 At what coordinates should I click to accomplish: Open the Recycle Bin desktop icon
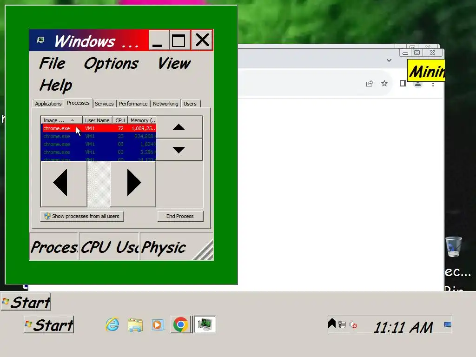(454, 246)
